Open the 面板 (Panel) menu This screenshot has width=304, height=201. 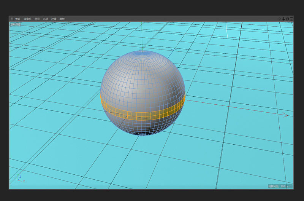[x=62, y=19]
